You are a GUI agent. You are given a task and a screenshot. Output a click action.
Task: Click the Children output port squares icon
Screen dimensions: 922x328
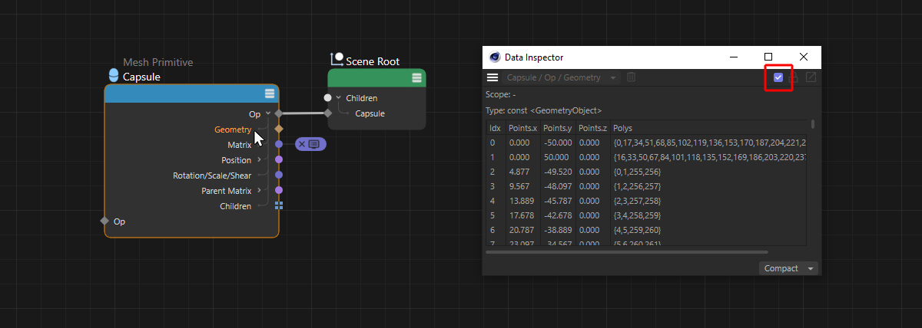(279, 205)
